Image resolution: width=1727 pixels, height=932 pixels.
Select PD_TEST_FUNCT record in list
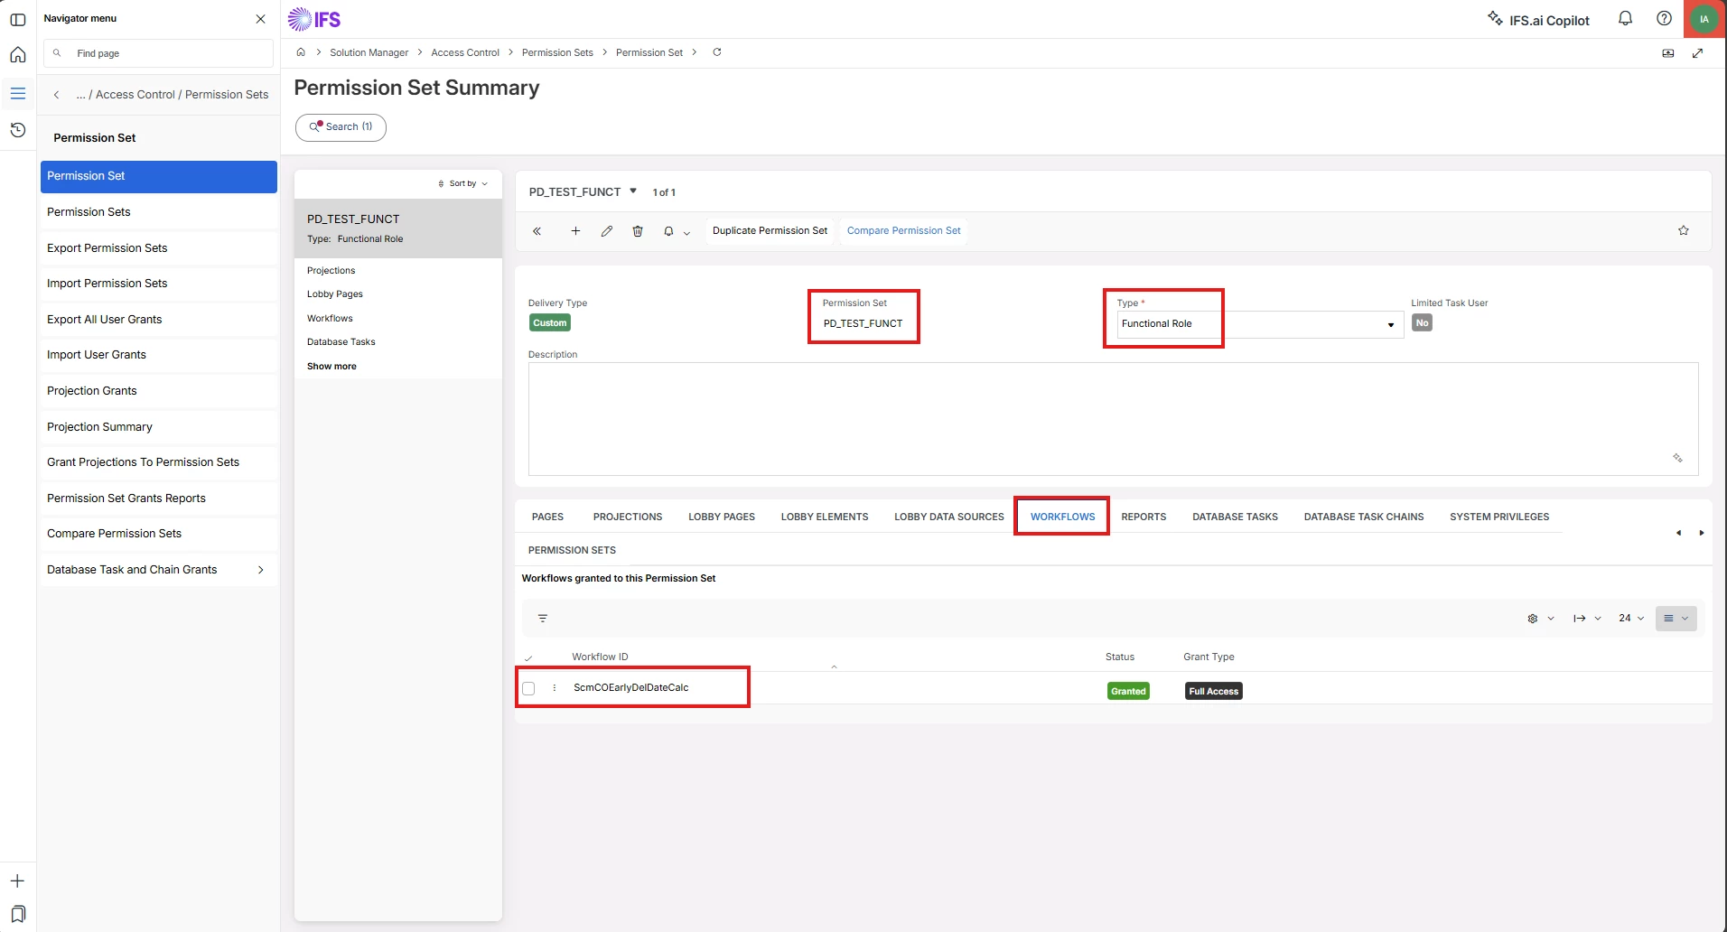coord(398,228)
